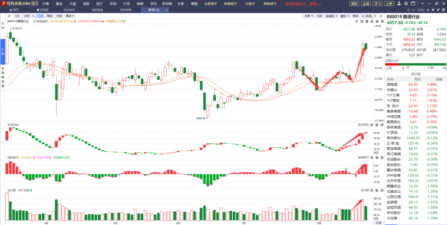Switch to 日线 daily chart
This screenshot has height=225, width=447.
[x=40, y=16]
